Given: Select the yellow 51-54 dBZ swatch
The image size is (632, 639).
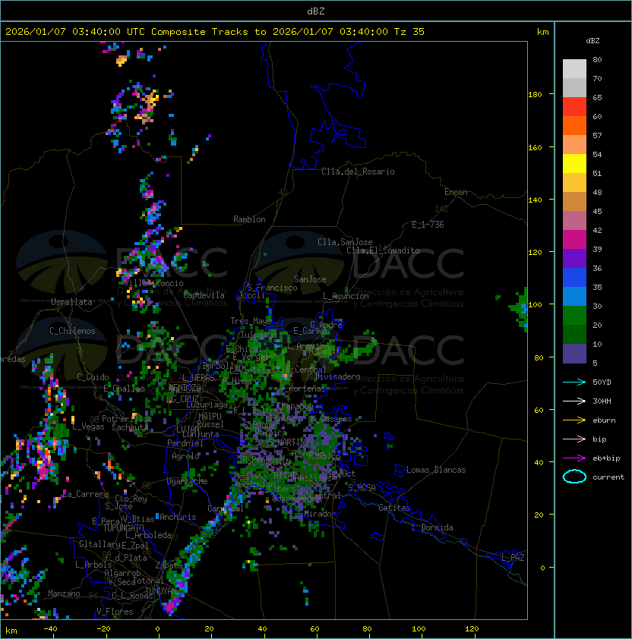Looking at the screenshot, I should [x=574, y=164].
